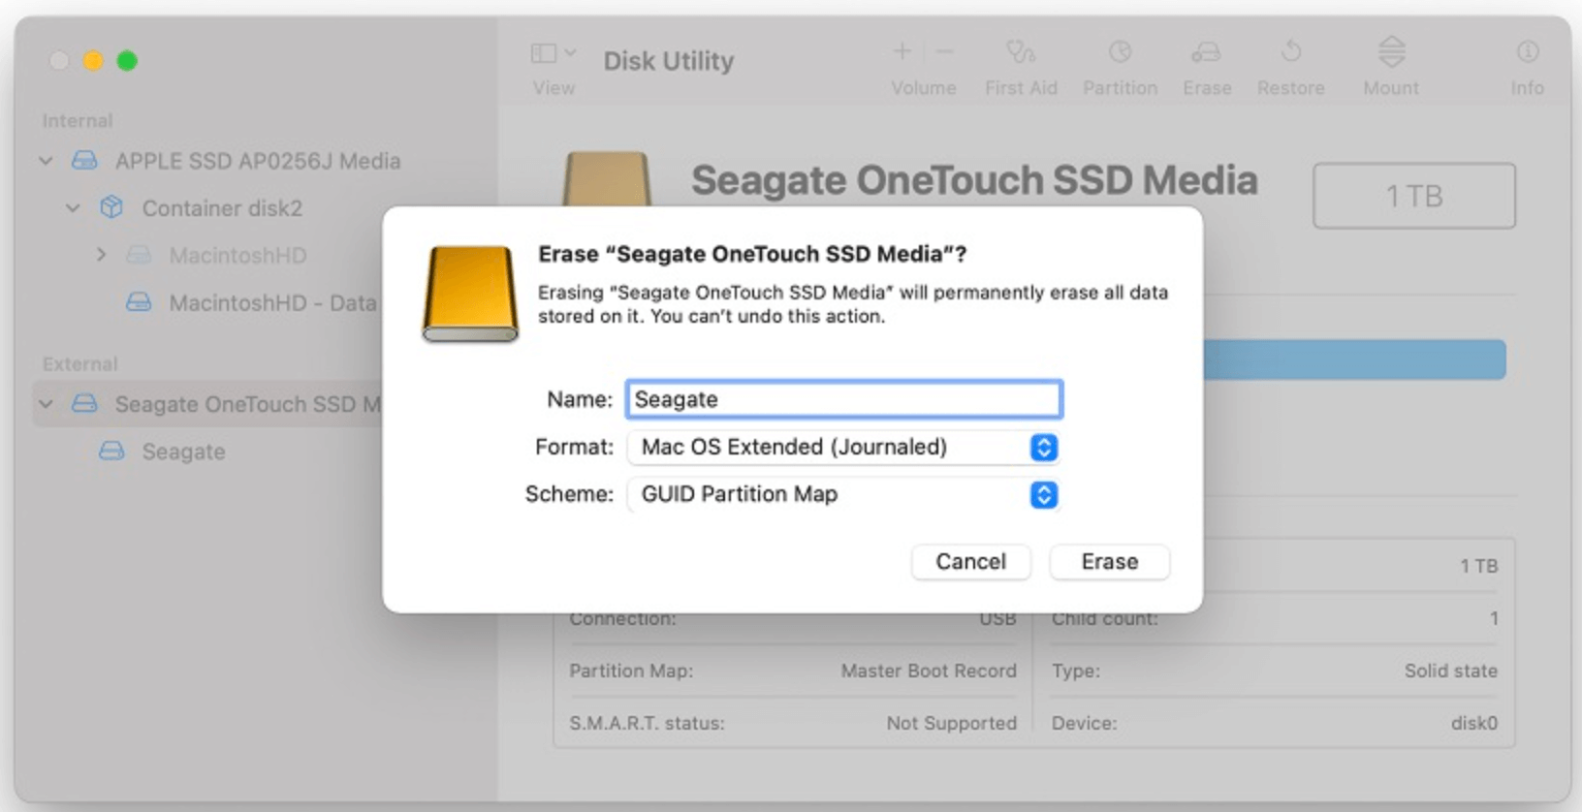Image resolution: width=1582 pixels, height=812 pixels.
Task: Click the yellow minimize window button
Action: pyautogui.click(x=93, y=61)
